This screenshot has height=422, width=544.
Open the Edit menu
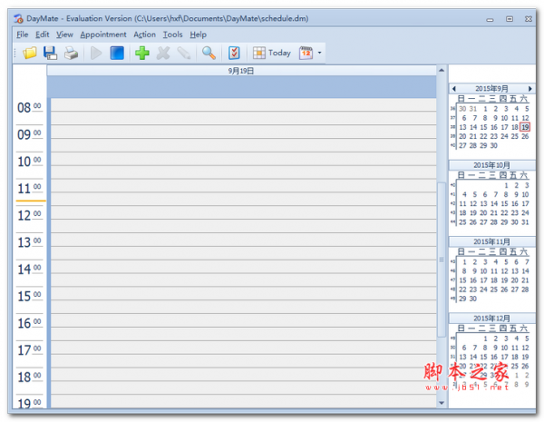tap(43, 34)
